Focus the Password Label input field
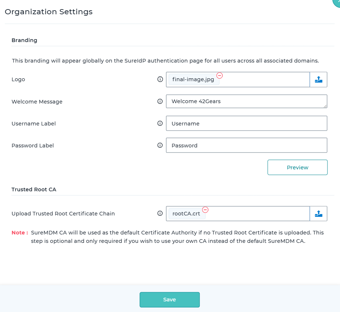This screenshot has height=312, width=340. (x=246, y=145)
